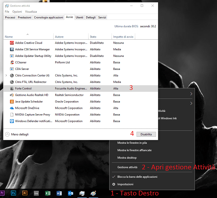The image size is (217, 198).
Task: Click the Realtek Semiconductor author cell
Action: pyautogui.click(x=69, y=95)
